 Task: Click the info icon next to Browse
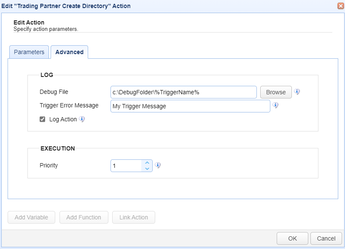(297, 92)
